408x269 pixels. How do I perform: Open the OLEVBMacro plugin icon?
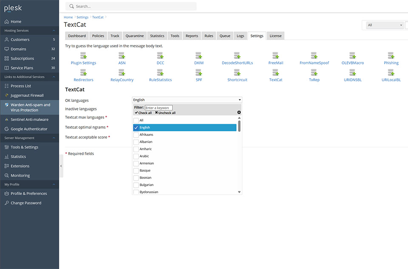[353, 55]
